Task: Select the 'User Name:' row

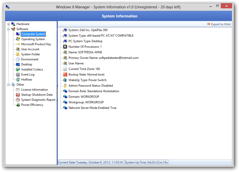Action: click(x=76, y=63)
